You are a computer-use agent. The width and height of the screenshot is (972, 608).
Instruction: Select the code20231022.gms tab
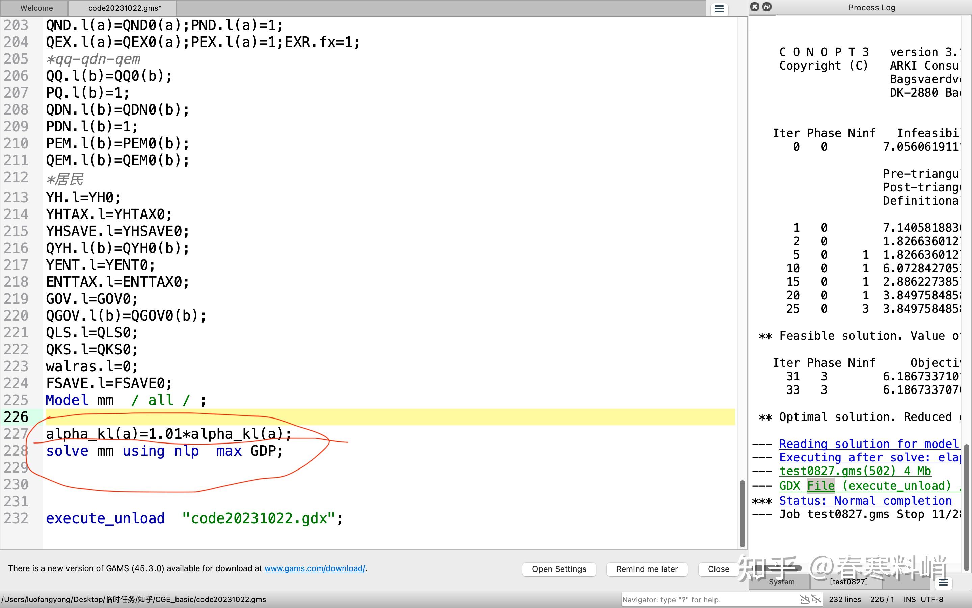[125, 8]
